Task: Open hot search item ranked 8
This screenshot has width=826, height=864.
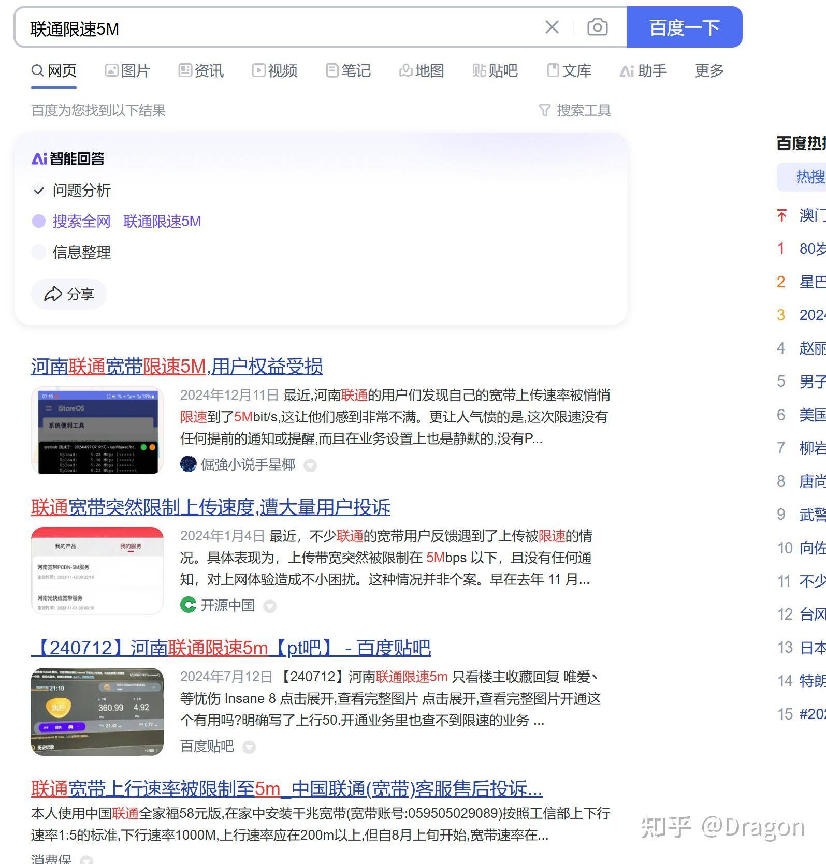Action: pyautogui.click(x=812, y=481)
